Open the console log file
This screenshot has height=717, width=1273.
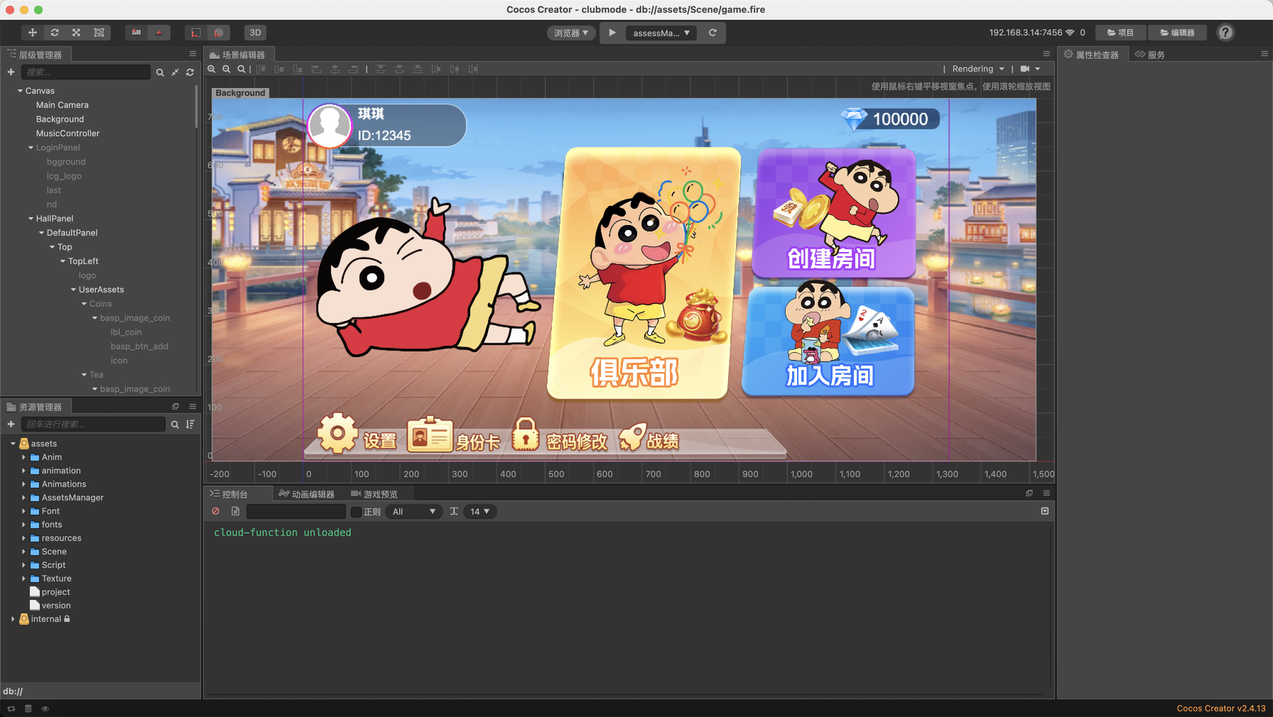[235, 511]
